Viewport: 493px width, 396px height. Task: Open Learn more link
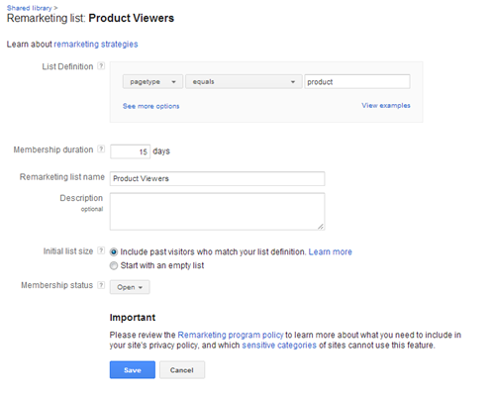330,251
